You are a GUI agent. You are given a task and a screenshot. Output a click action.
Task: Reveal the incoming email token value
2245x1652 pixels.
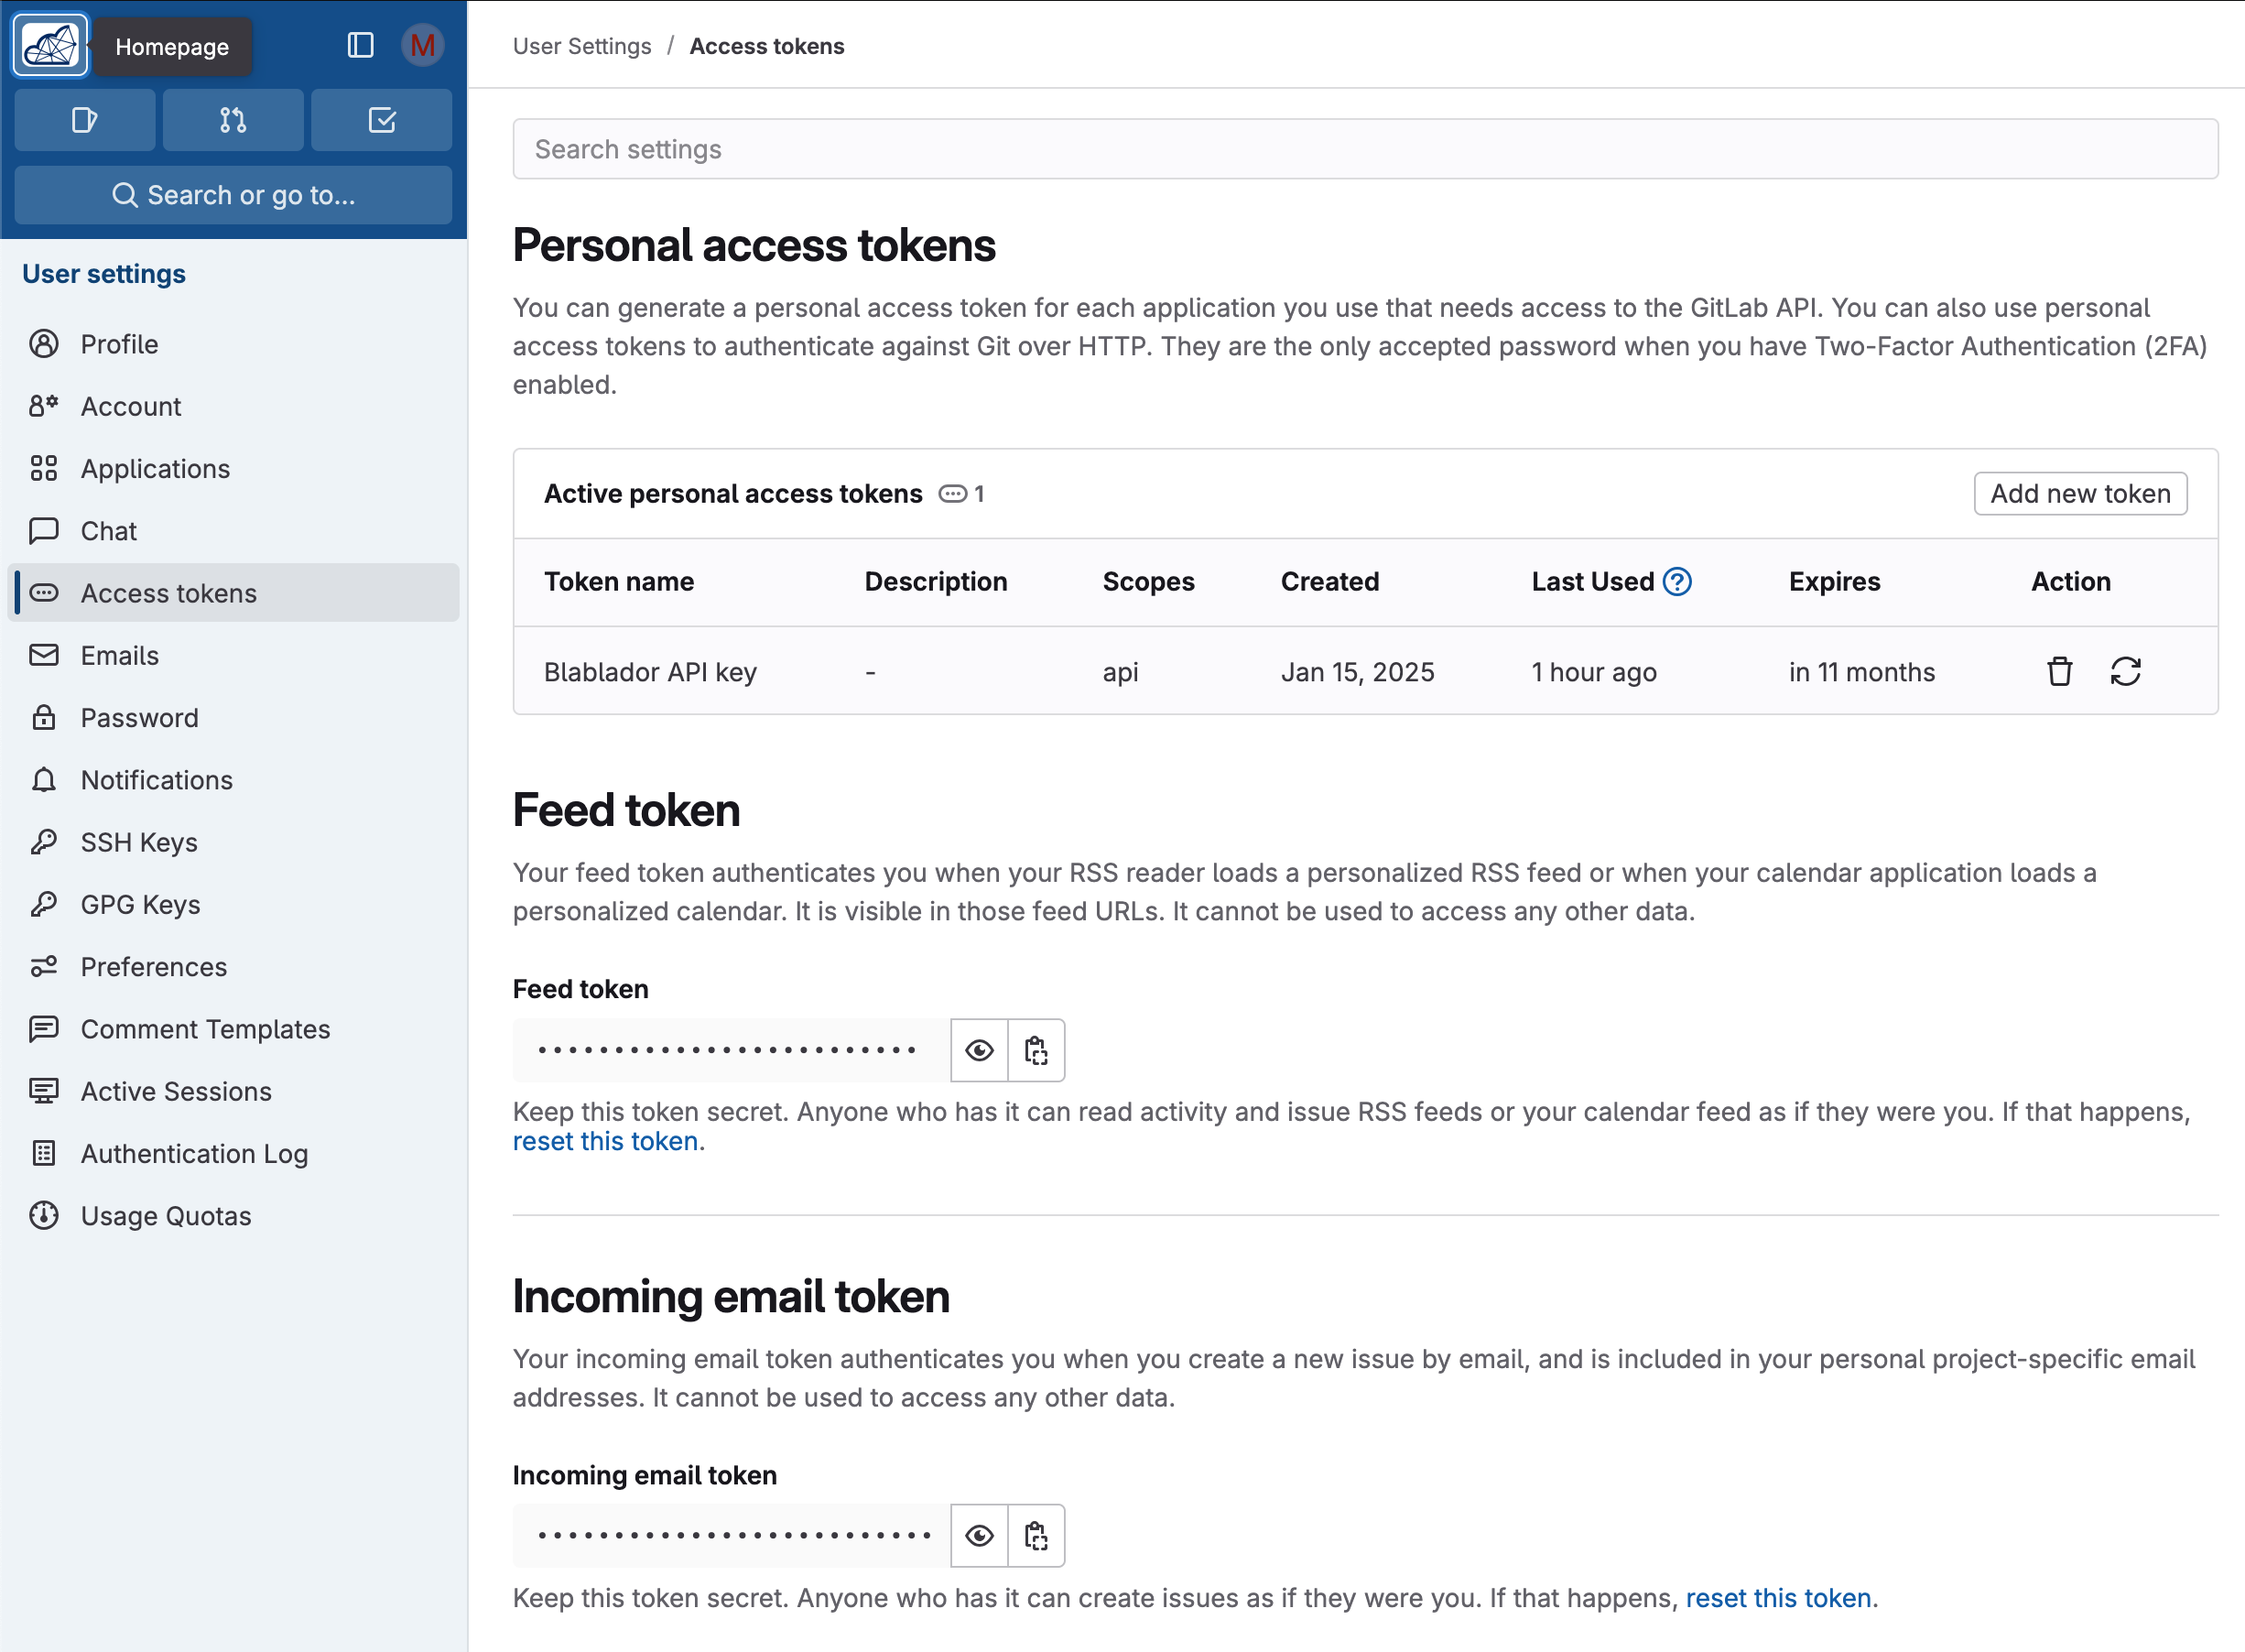pyautogui.click(x=979, y=1535)
